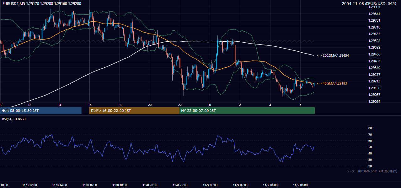Image resolution: width=401 pixels, height=188 pixels.
Task: Click hour label 4 under the price chart
Action: click(x=270, y=105)
